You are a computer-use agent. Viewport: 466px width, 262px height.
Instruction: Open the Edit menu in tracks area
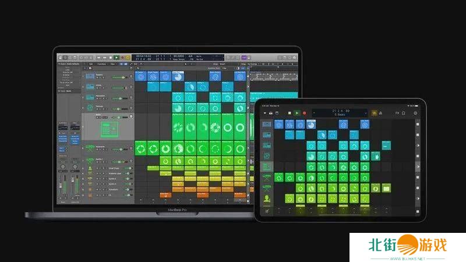[91, 63]
